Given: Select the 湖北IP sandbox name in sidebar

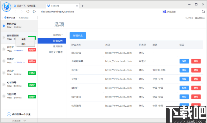Looking at the screenshot, I should coord(10,71).
